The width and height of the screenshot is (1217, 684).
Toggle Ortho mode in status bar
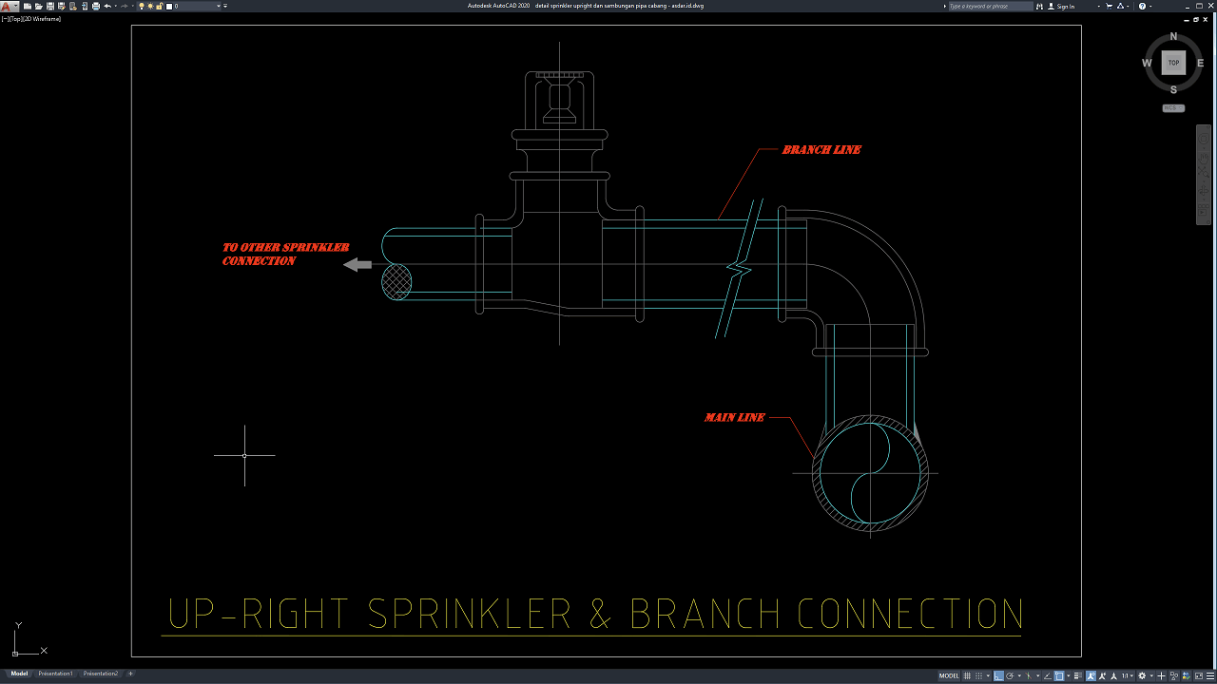point(998,676)
